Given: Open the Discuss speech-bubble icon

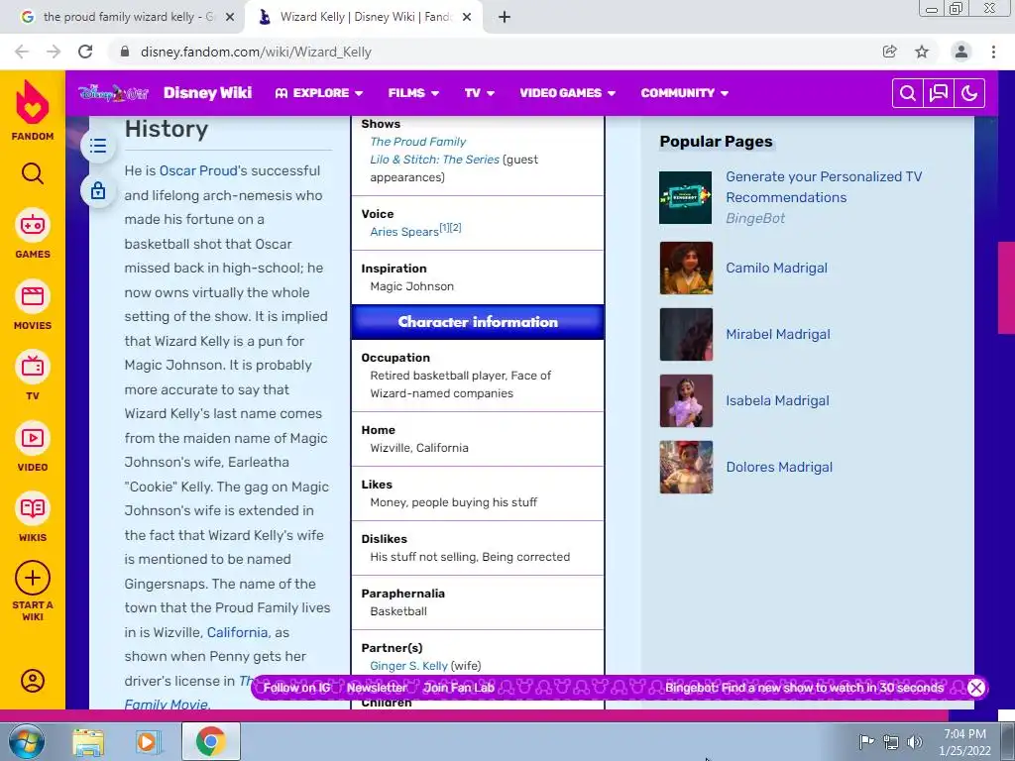Looking at the screenshot, I should click(939, 93).
